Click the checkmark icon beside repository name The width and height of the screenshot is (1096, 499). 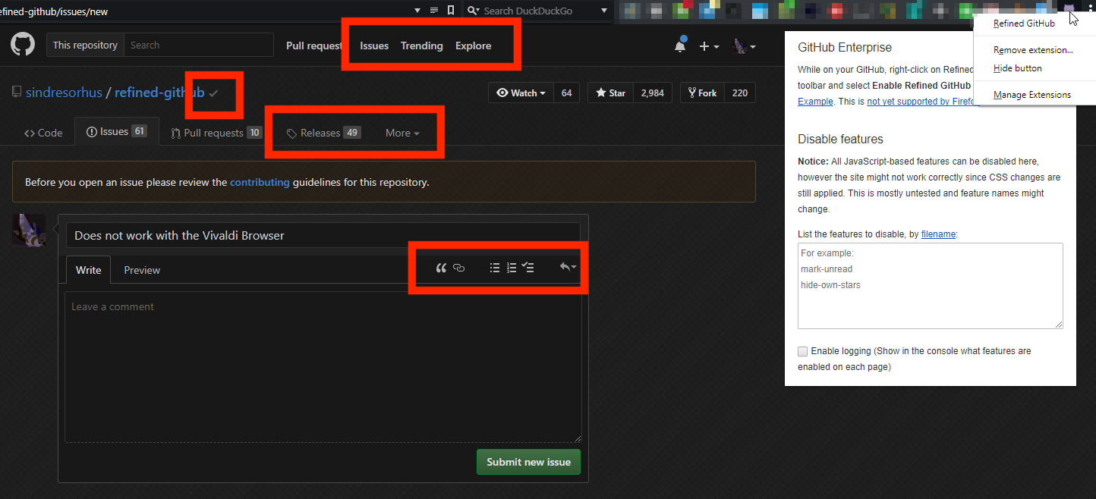click(214, 93)
